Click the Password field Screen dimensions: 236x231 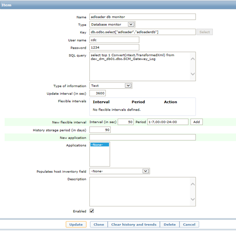click(114, 47)
